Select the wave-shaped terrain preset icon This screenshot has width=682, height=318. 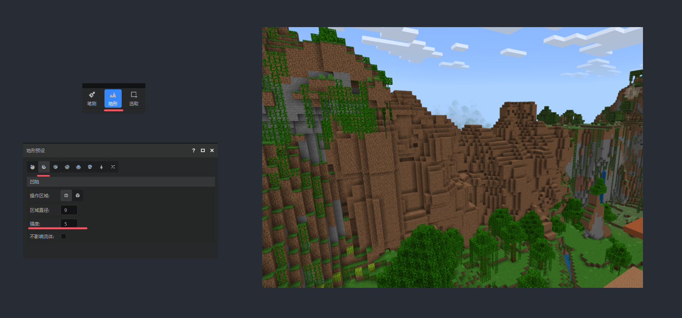tap(90, 167)
